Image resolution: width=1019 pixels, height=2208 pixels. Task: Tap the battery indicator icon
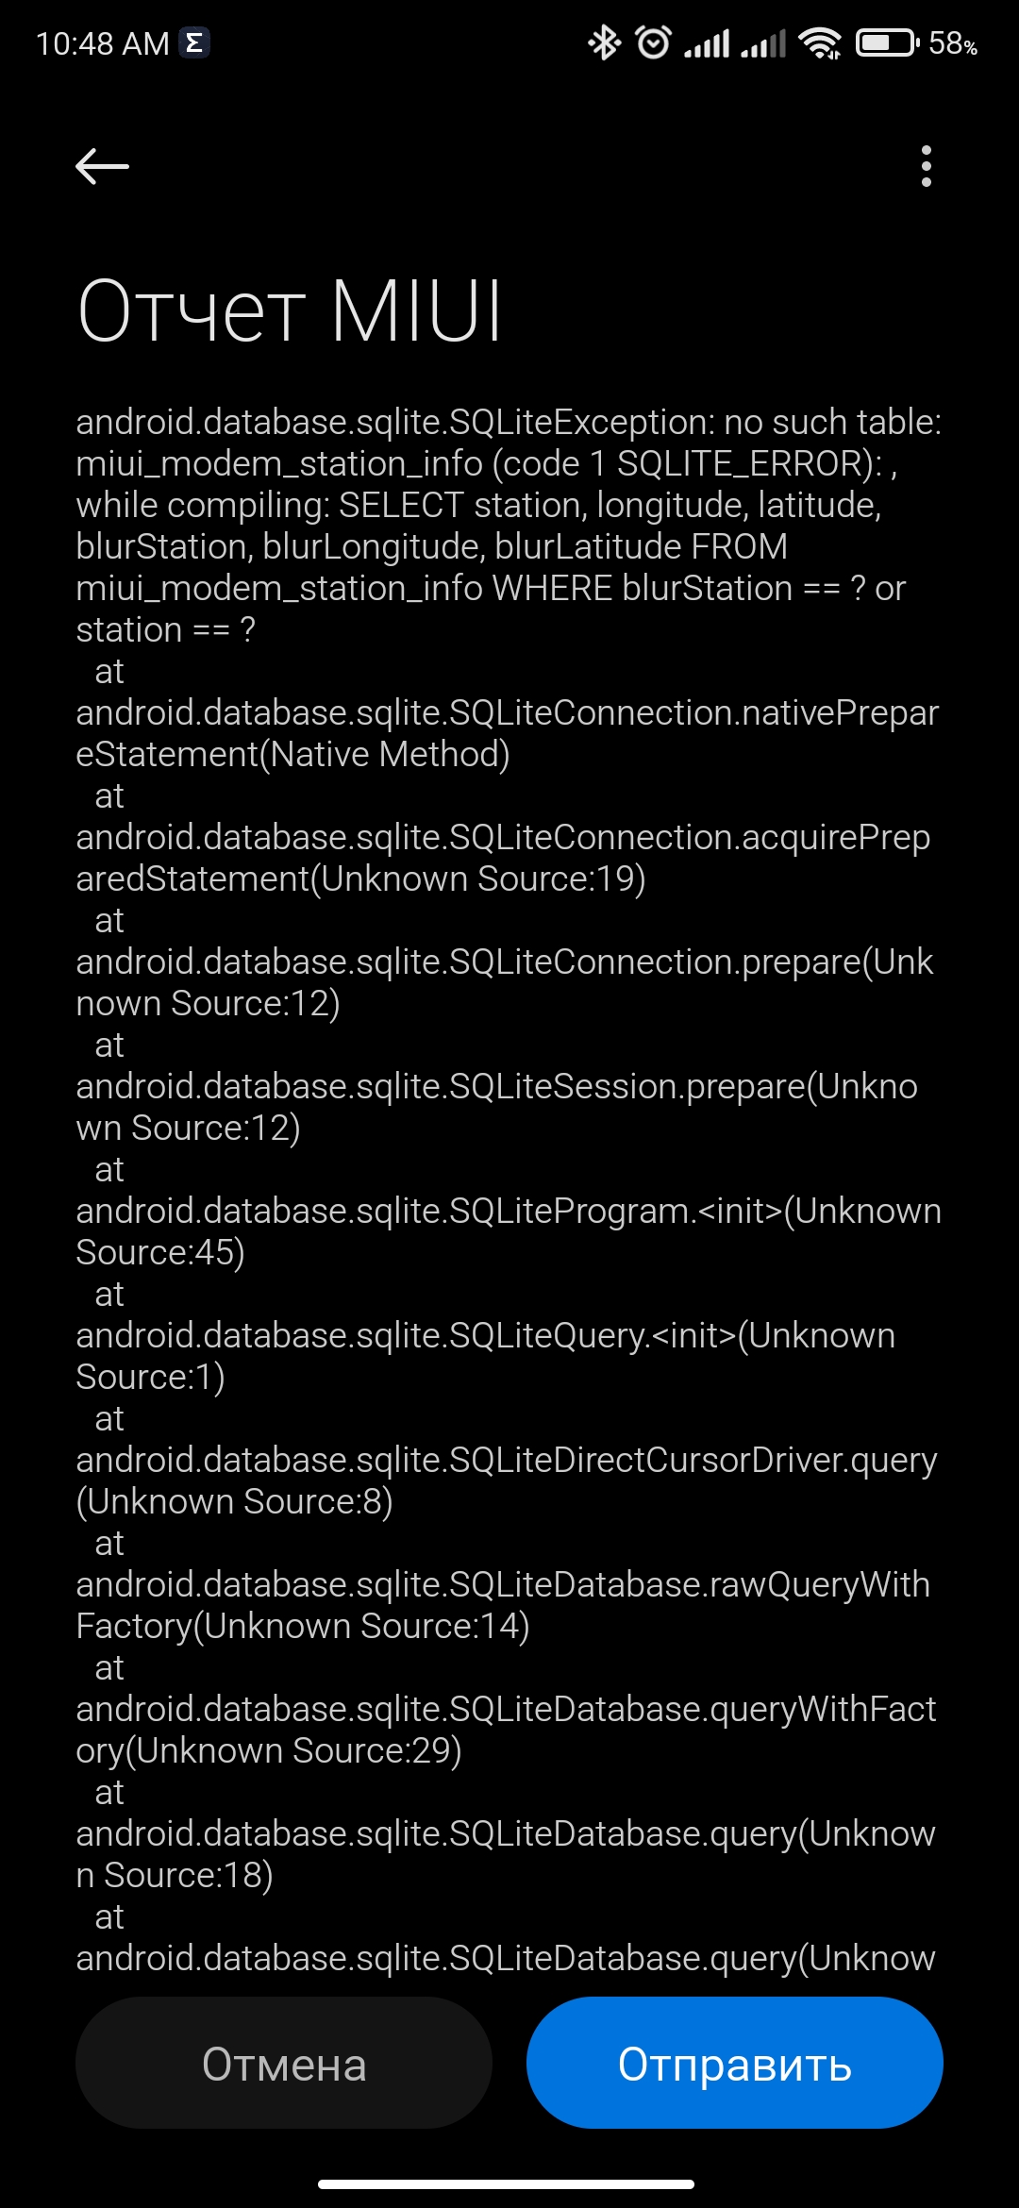887,42
